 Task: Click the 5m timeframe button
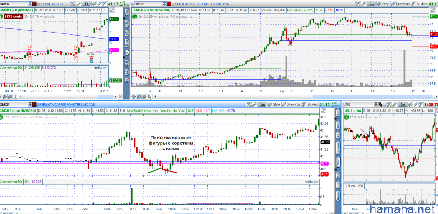click(x=371, y=4)
